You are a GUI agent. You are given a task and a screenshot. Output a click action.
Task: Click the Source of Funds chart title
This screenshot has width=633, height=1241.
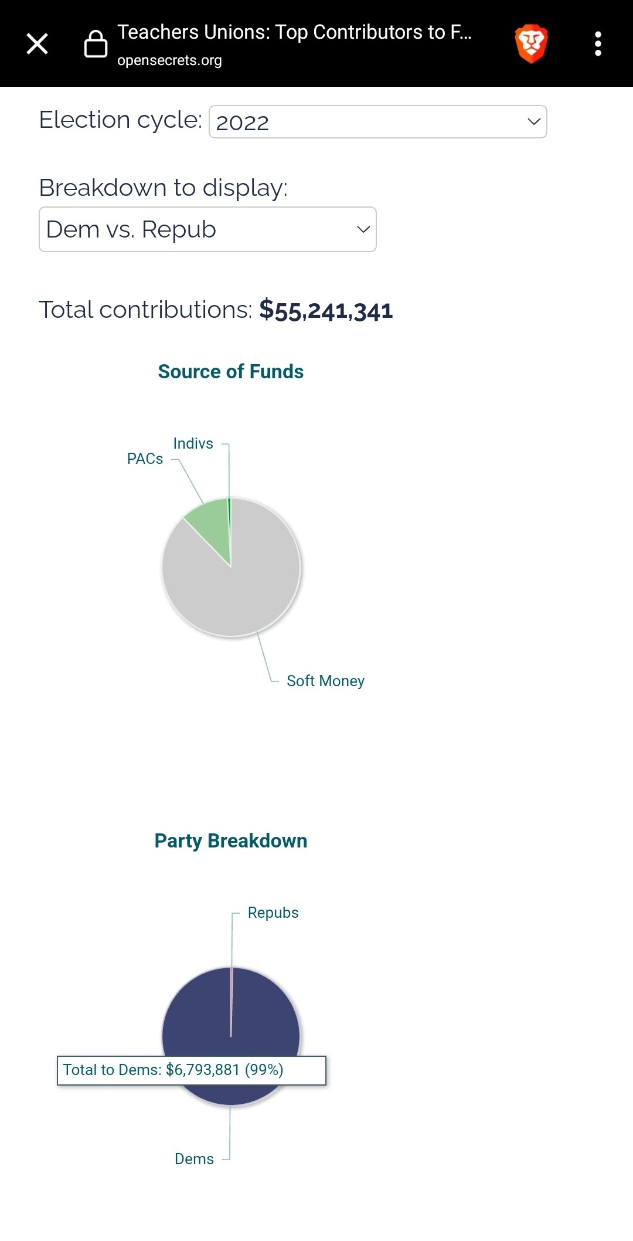[x=230, y=372]
